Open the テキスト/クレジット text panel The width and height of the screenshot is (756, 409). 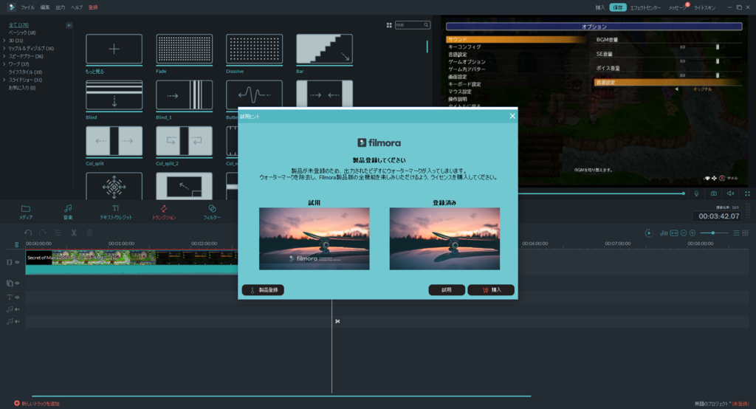pos(116,212)
